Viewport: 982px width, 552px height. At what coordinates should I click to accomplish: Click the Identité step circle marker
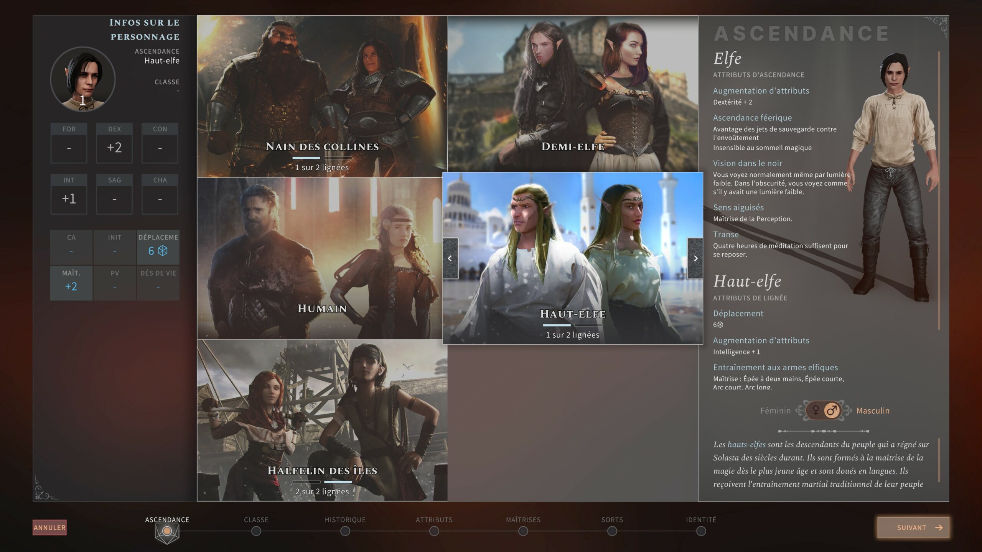click(x=701, y=531)
